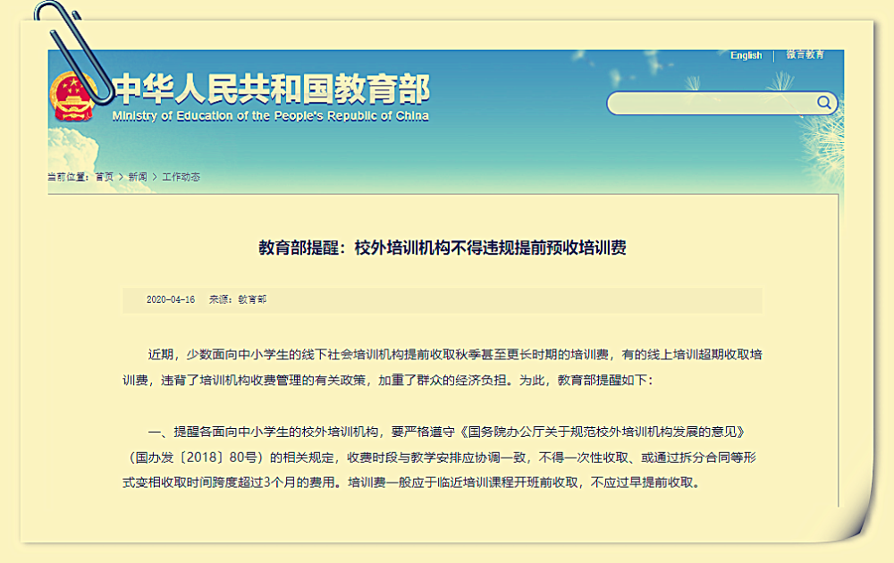
Task: Open 工作动态 breadcrumb link
Action: [181, 177]
